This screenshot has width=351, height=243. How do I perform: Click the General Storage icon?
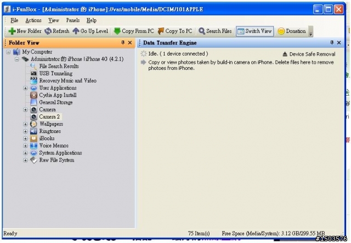[x=33, y=102]
